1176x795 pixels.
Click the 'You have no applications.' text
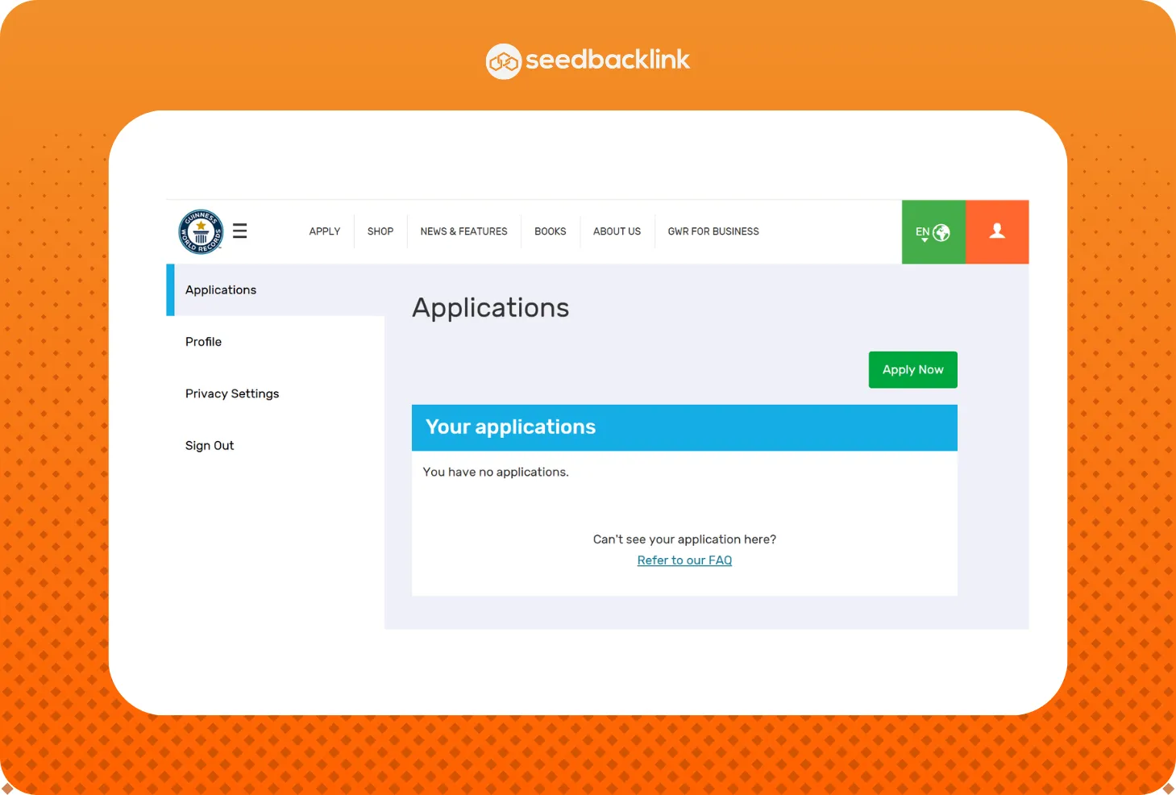pos(496,472)
